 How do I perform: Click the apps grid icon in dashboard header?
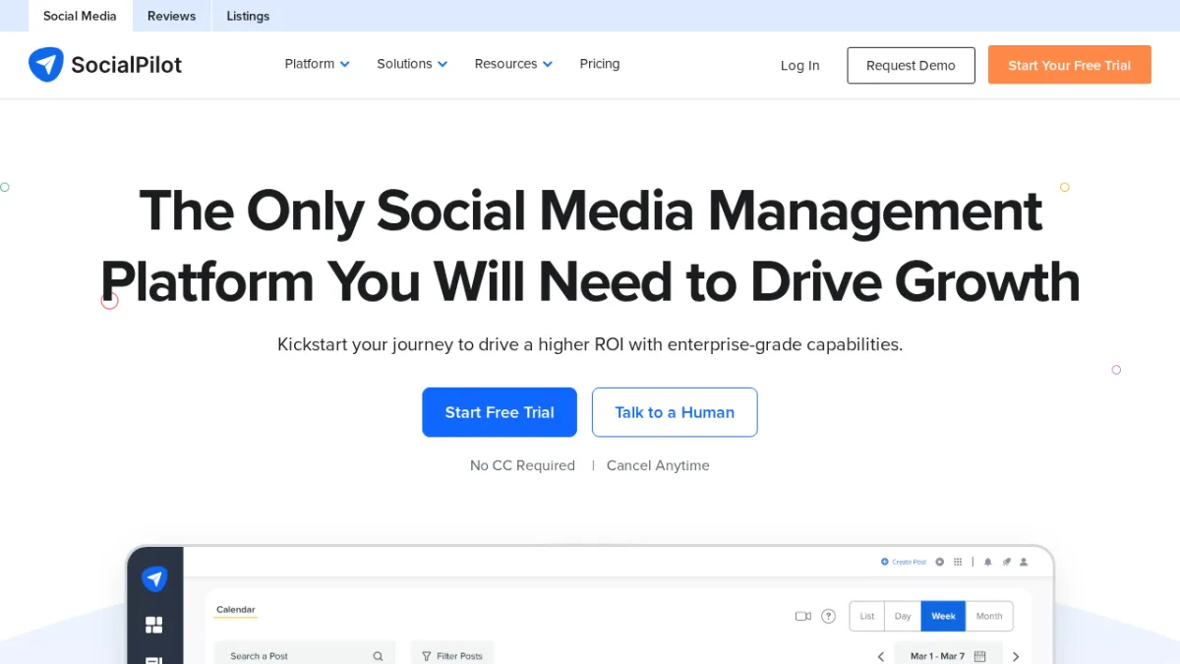958,562
